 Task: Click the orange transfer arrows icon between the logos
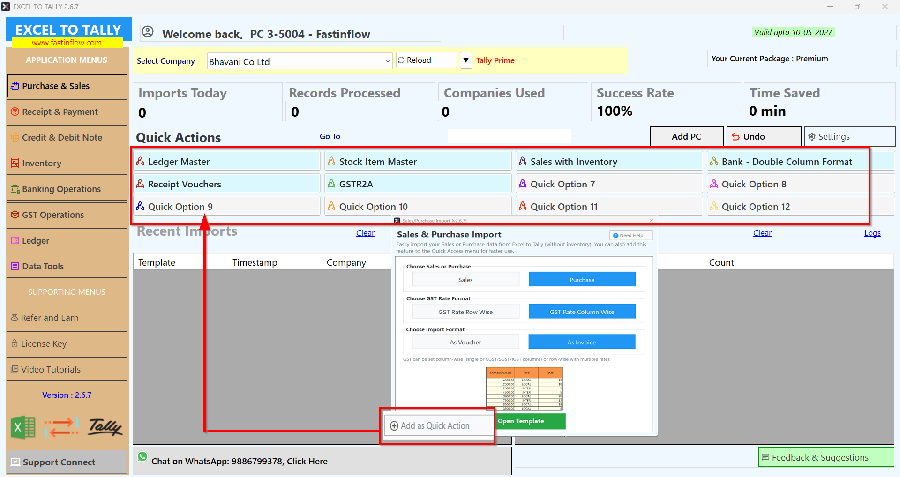[61, 427]
